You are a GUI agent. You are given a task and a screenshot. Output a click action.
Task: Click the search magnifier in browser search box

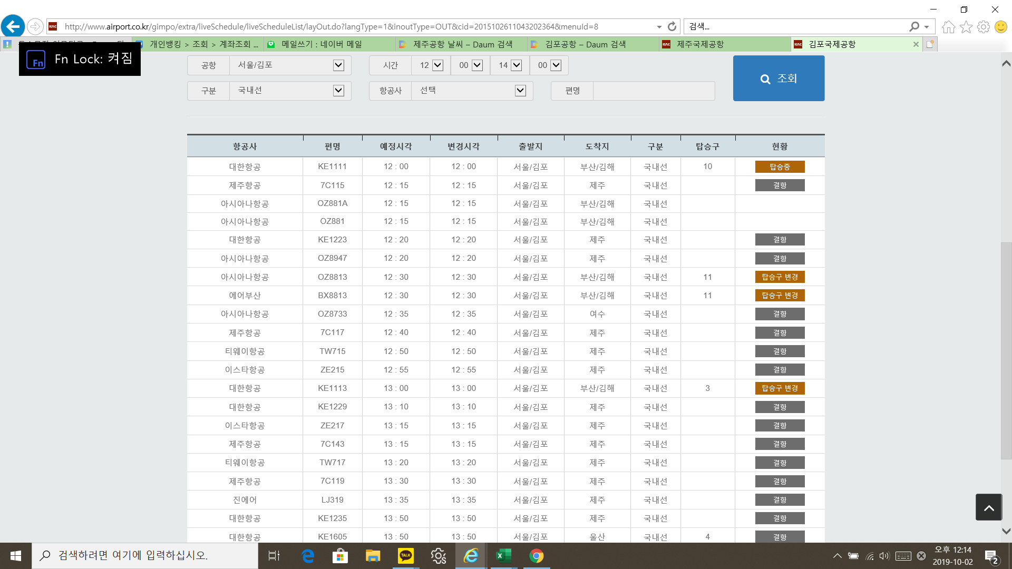[914, 26]
